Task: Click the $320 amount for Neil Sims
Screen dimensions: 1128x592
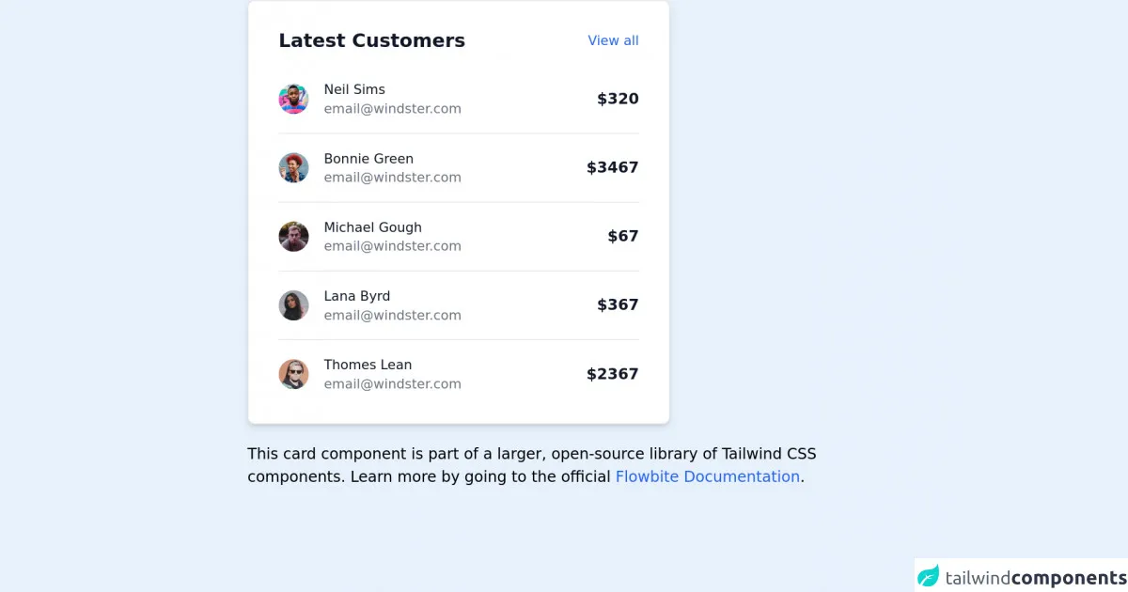Action: (x=618, y=99)
